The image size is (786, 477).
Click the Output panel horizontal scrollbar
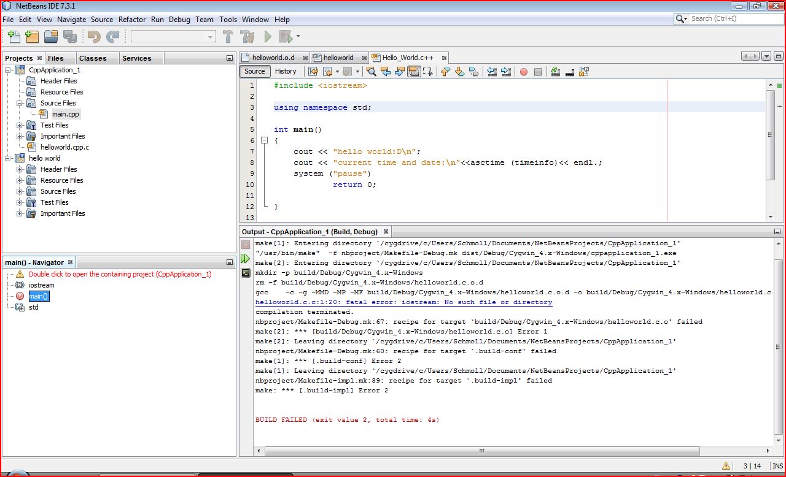[481, 451]
